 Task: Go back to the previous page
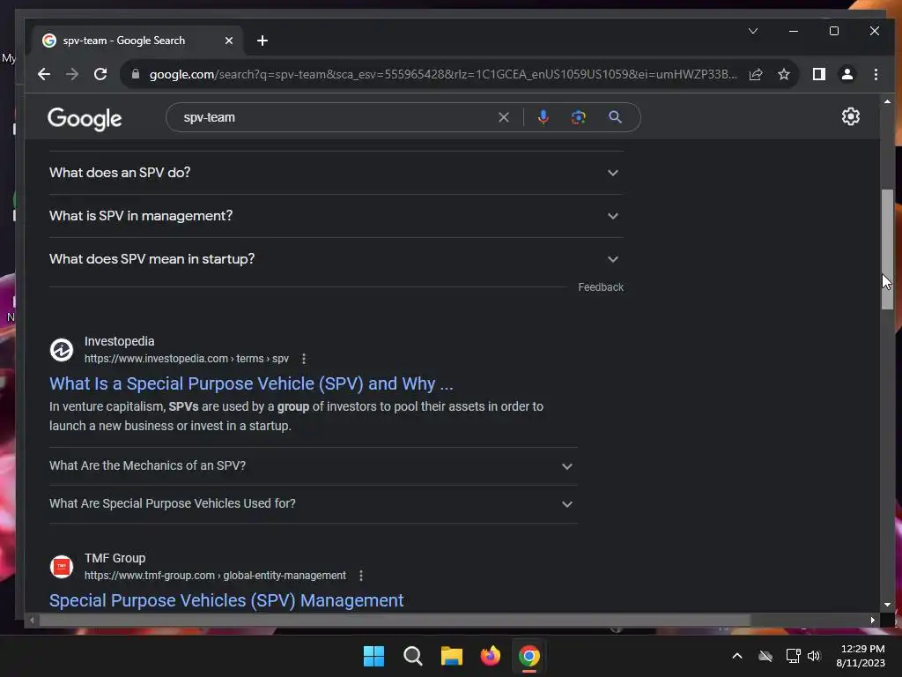coord(44,74)
